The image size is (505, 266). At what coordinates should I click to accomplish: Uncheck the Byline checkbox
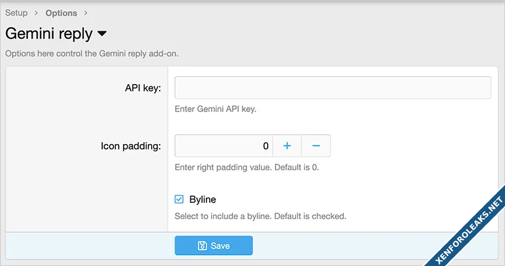[180, 199]
